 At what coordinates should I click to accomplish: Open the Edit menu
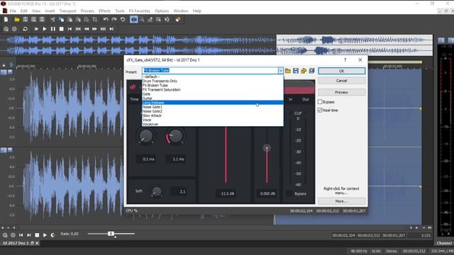coord(24,11)
